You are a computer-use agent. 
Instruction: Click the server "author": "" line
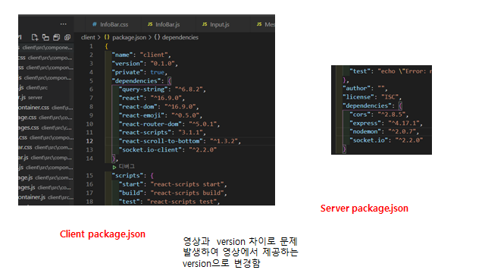click(365, 88)
